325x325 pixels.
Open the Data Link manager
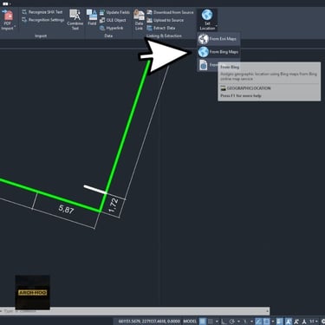[x=139, y=20]
